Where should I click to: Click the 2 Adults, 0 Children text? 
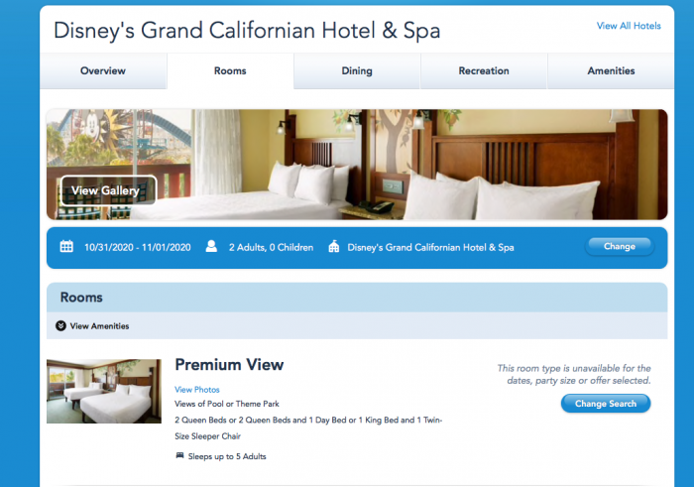pos(271,247)
